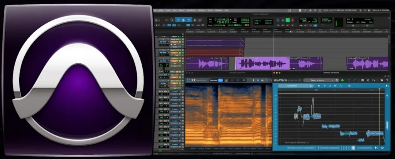This screenshot has width=395, height=159.
Task: Toggle the RePitch green enable checkmark
Action: click(343, 80)
